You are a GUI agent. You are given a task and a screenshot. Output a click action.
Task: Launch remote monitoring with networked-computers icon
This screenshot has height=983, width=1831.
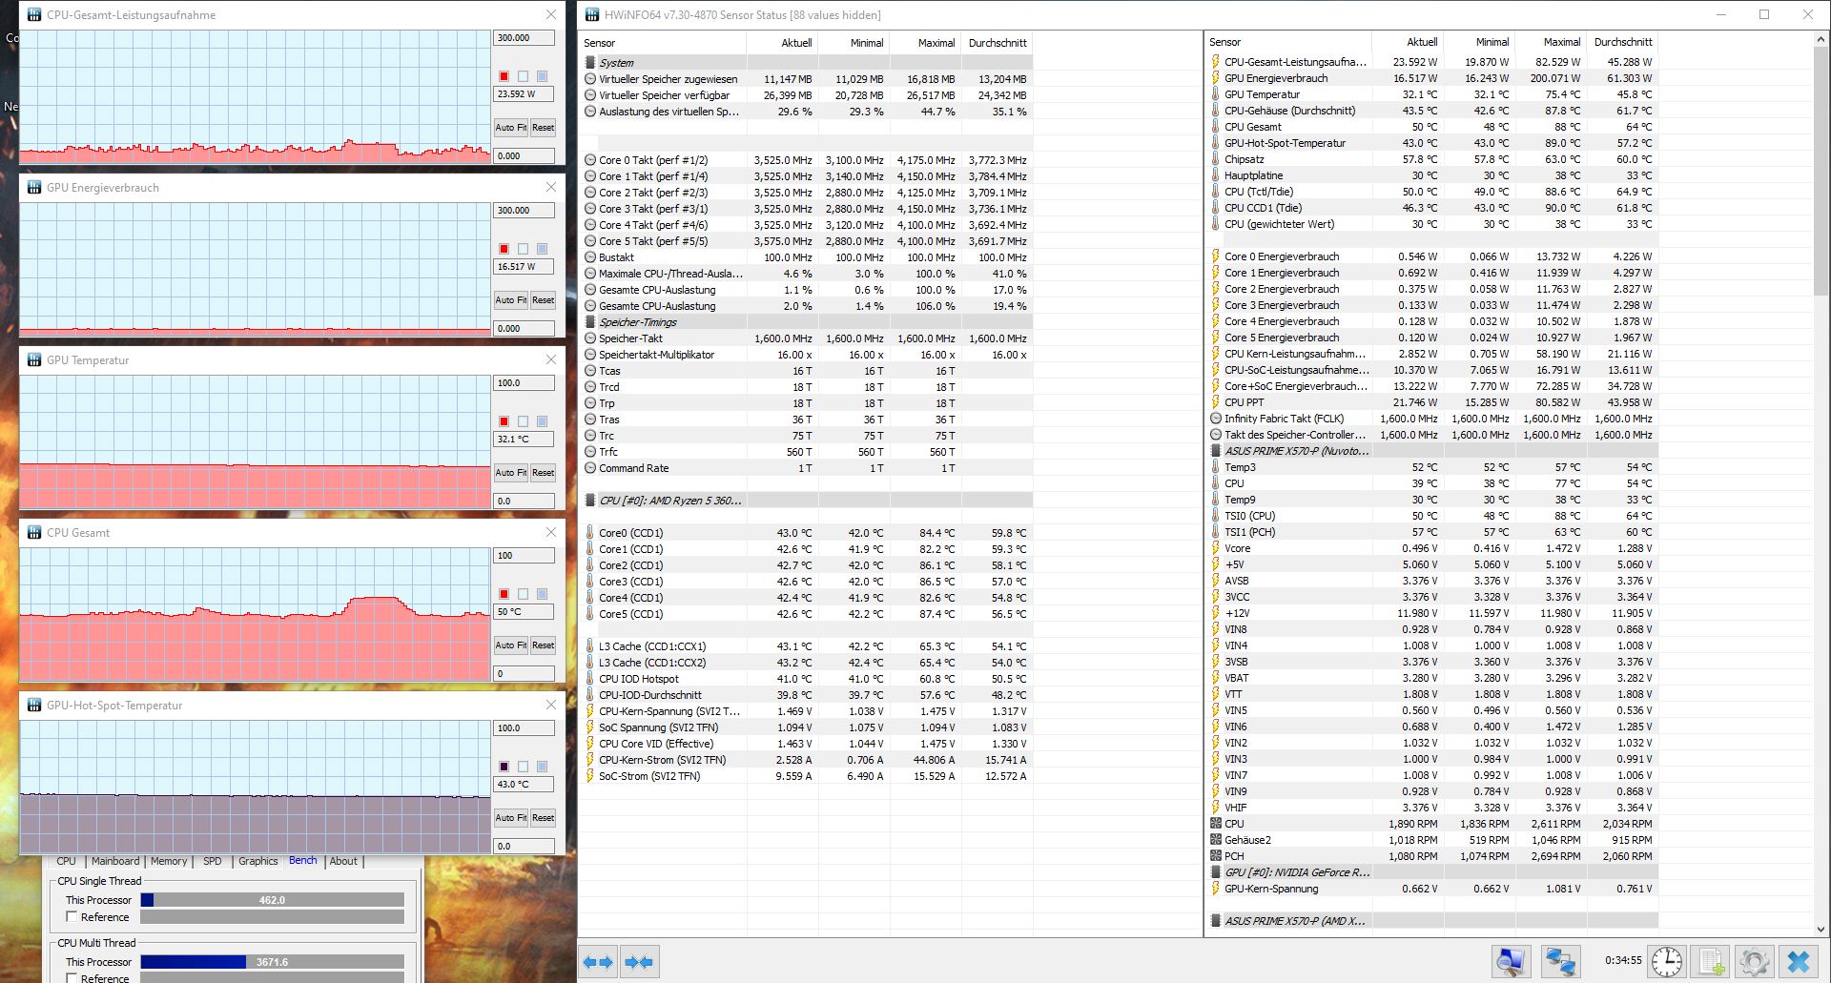point(1559,961)
